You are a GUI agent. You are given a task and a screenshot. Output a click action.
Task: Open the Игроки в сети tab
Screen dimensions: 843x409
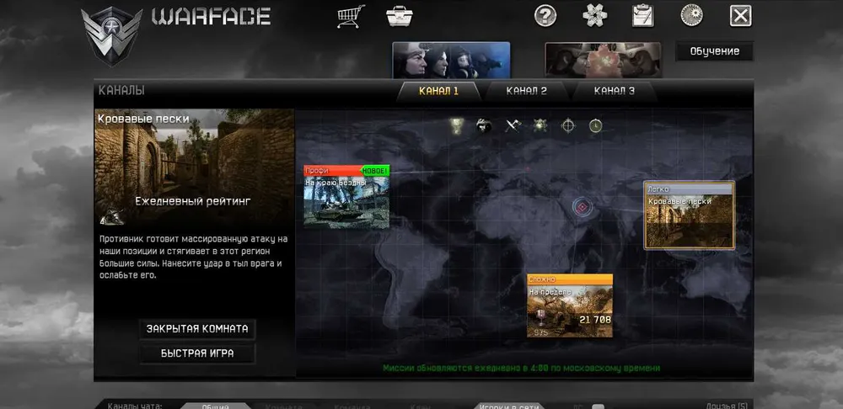pyautogui.click(x=511, y=406)
